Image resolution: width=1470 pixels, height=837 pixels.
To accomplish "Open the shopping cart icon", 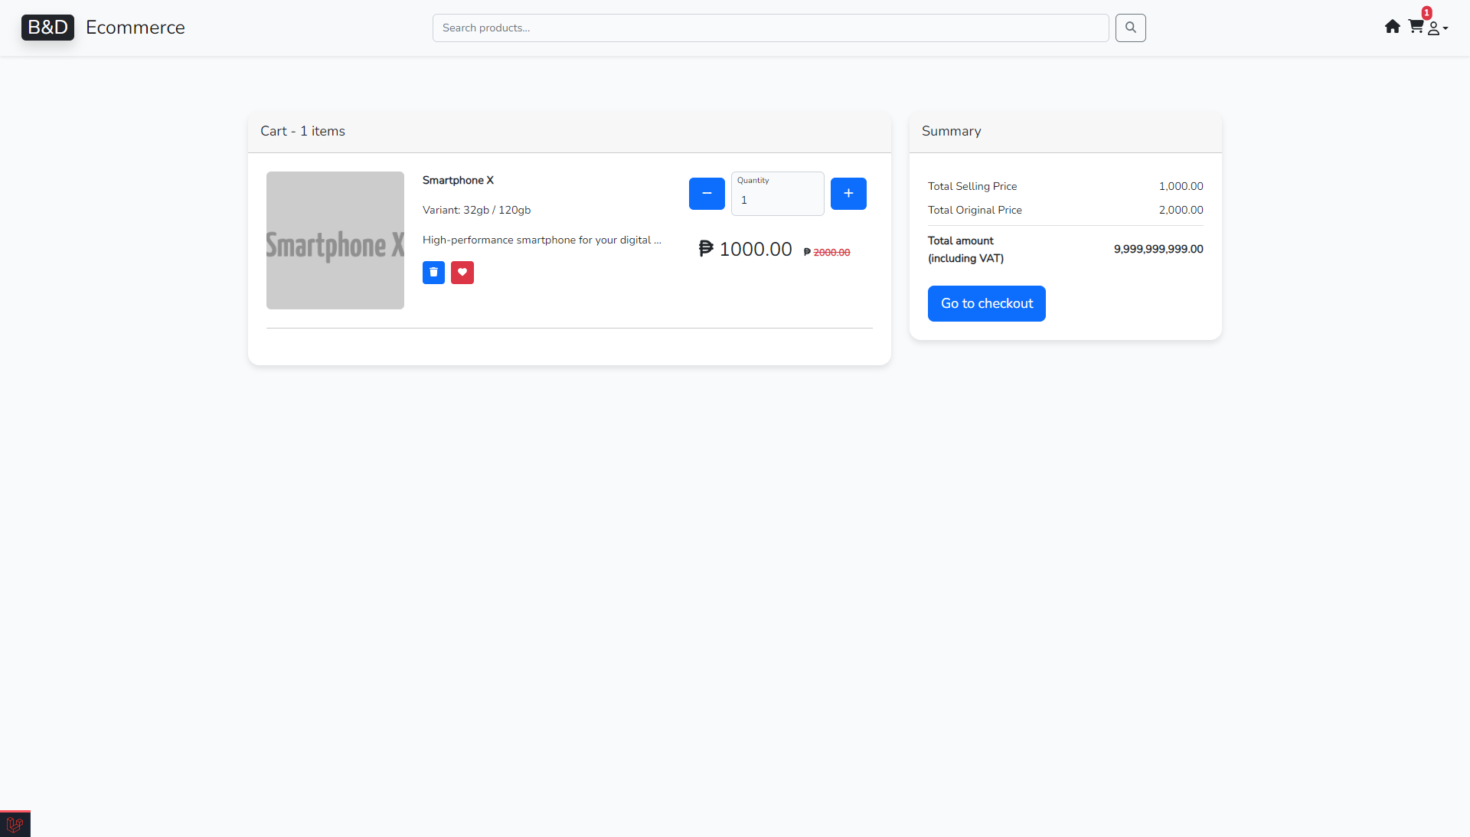I will coord(1415,27).
